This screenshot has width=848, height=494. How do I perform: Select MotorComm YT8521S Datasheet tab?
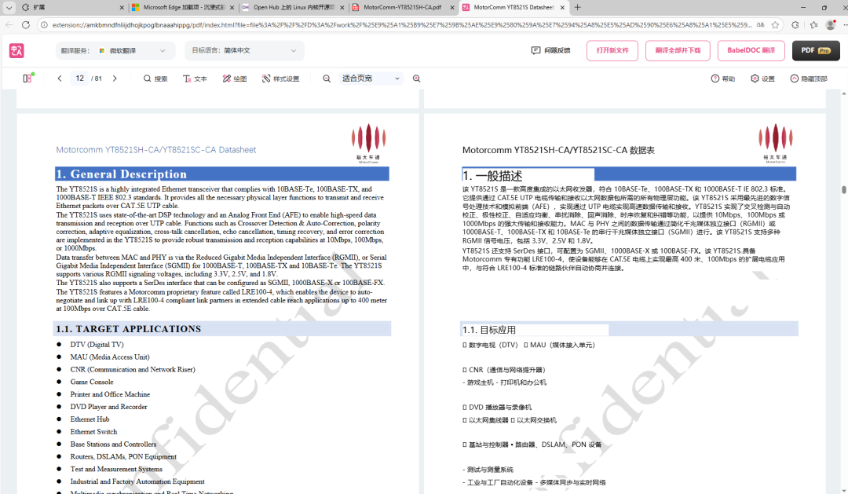click(x=513, y=8)
